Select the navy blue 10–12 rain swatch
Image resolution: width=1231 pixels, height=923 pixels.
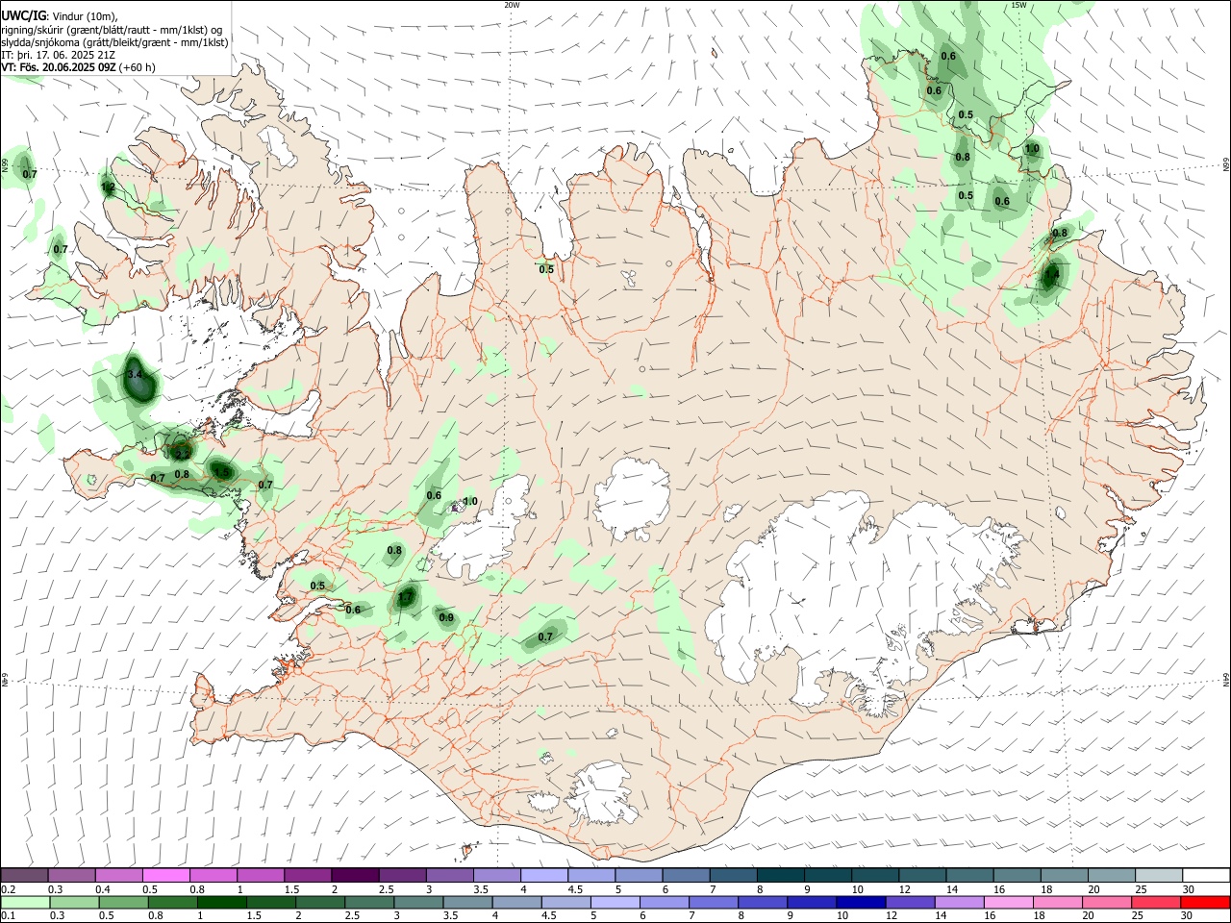(860, 902)
